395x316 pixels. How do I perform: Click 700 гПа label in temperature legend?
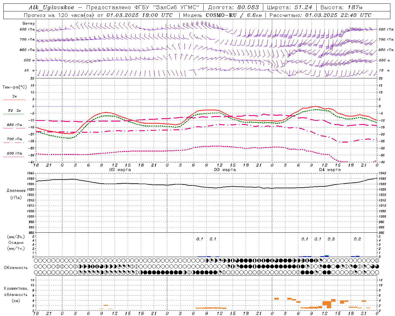tap(15, 139)
